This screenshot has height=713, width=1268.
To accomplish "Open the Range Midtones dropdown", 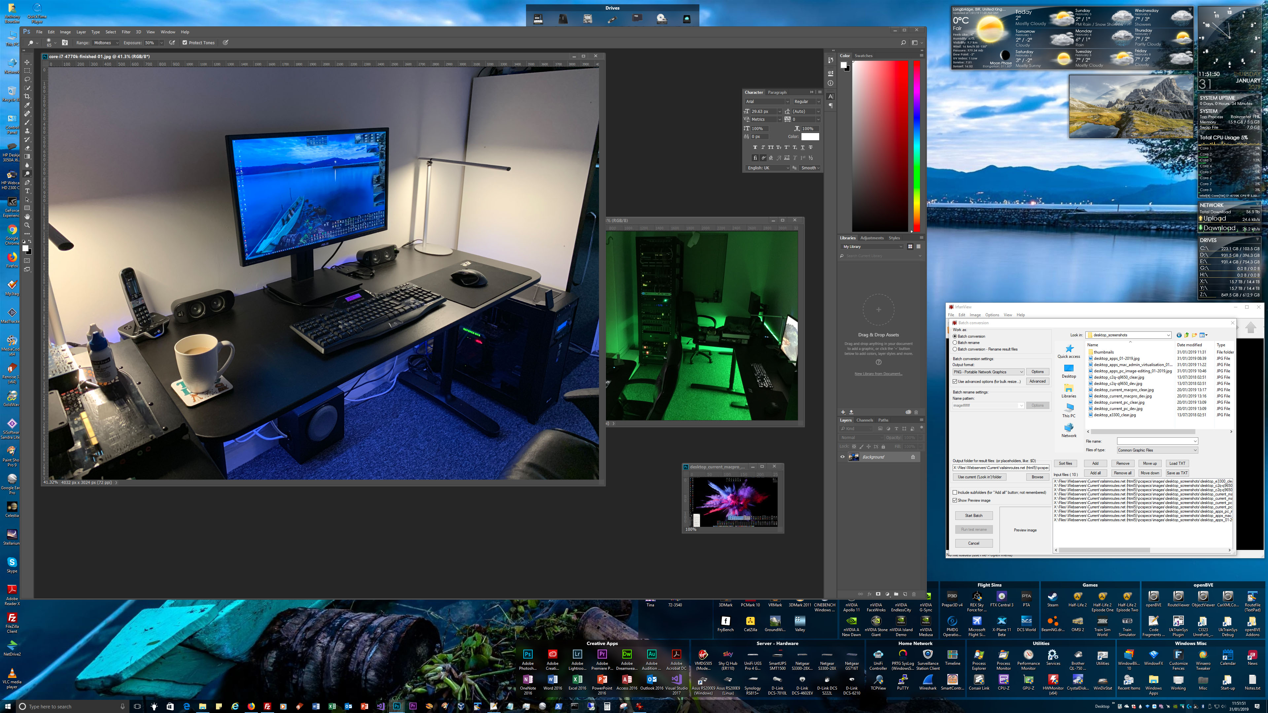I will pyautogui.click(x=106, y=43).
